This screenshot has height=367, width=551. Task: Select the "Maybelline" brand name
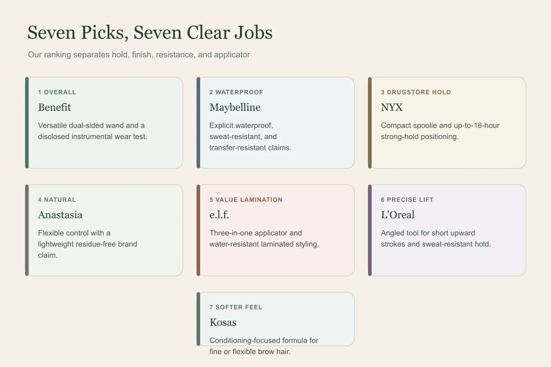[235, 107]
